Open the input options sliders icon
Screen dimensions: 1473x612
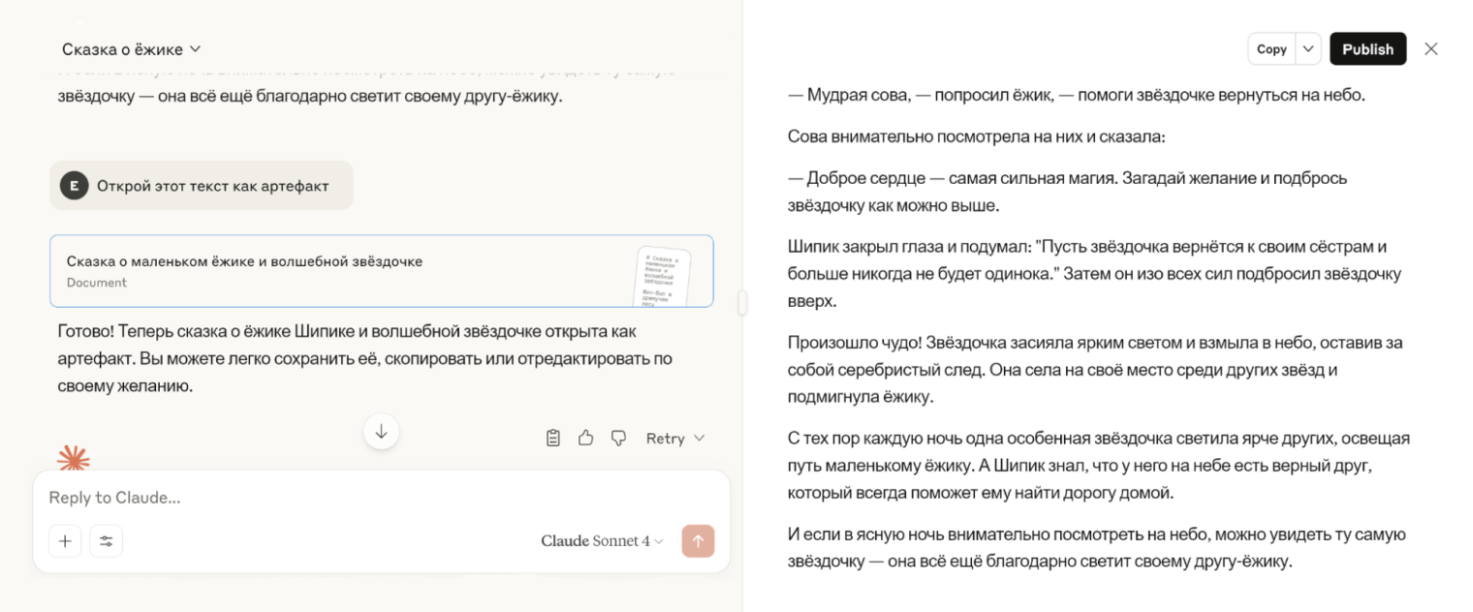pos(107,540)
